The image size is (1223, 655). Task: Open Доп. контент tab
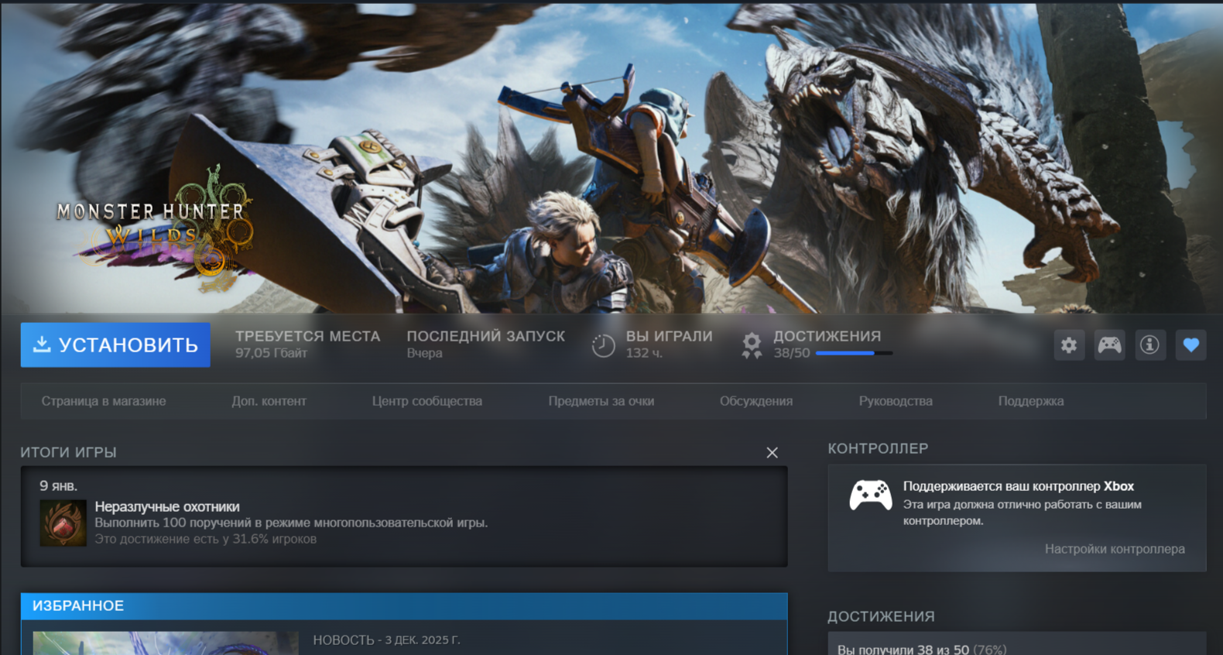[x=269, y=401]
